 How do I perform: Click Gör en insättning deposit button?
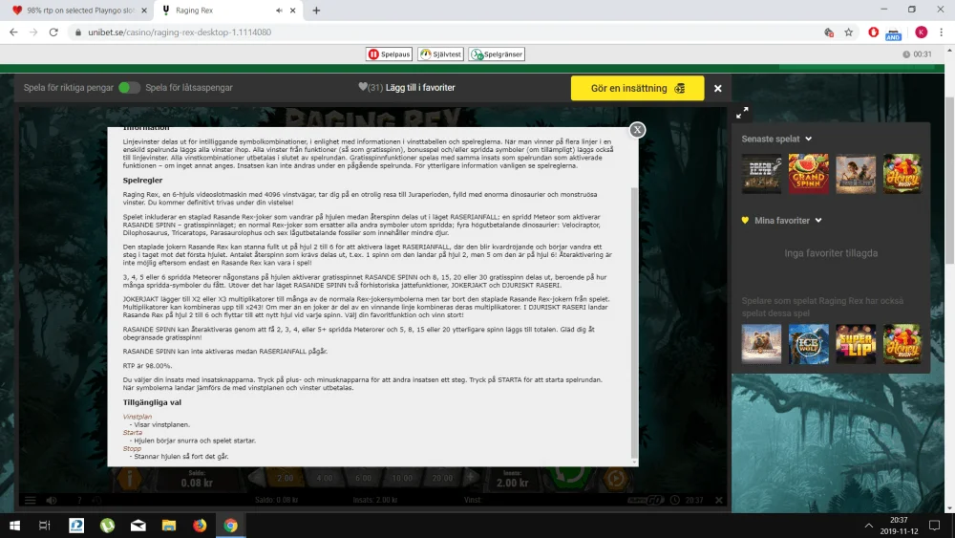pyautogui.click(x=637, y=88)
